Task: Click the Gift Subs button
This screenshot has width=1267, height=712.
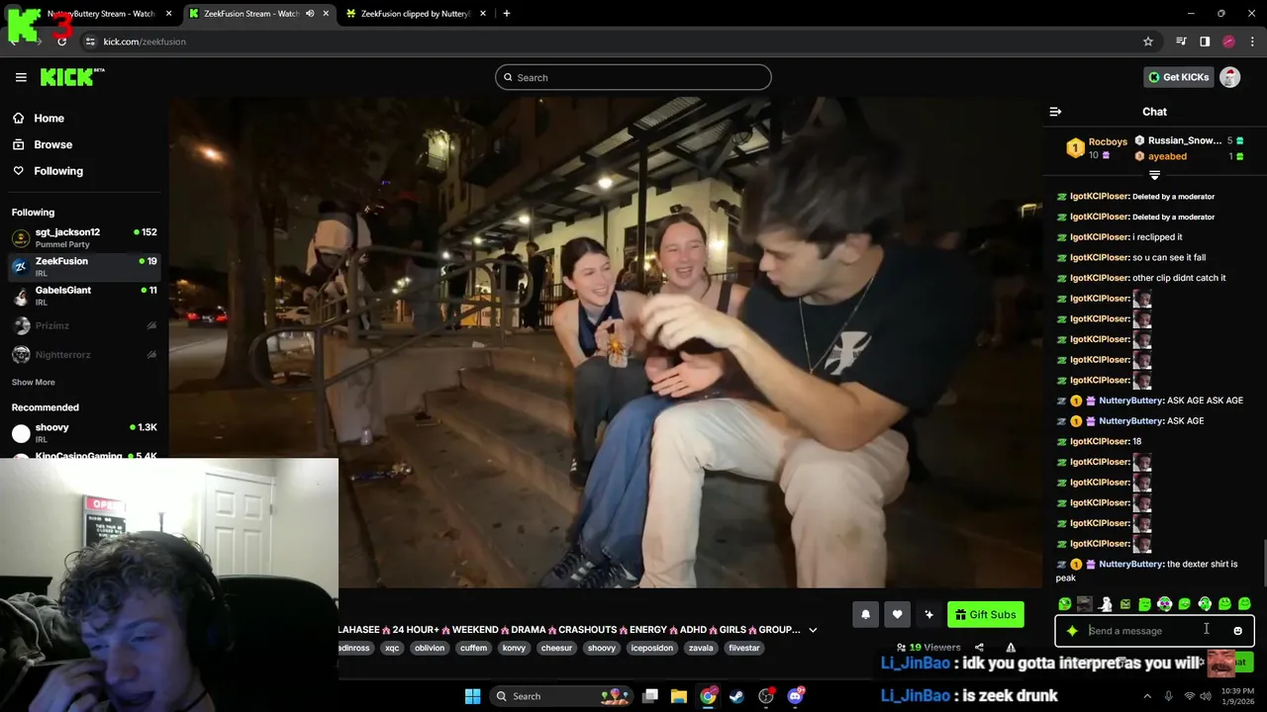Action: click(985, 614)
